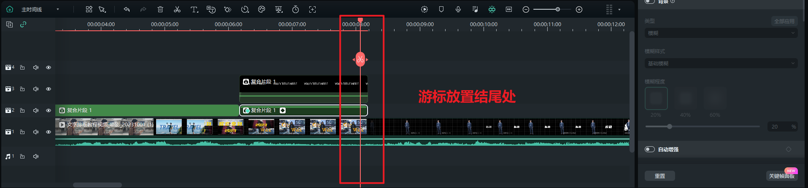Click the microphone voiceover icon
808x188 pixels.
[458, 9]
